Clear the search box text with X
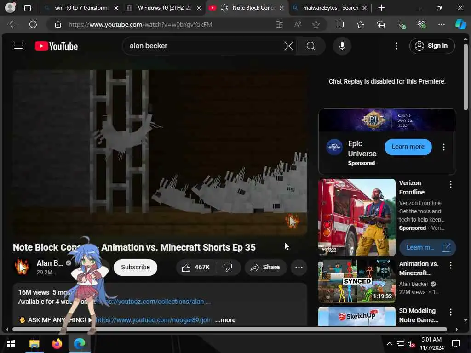The width and height of the screenshot is (471, 353). coord(289,46)
